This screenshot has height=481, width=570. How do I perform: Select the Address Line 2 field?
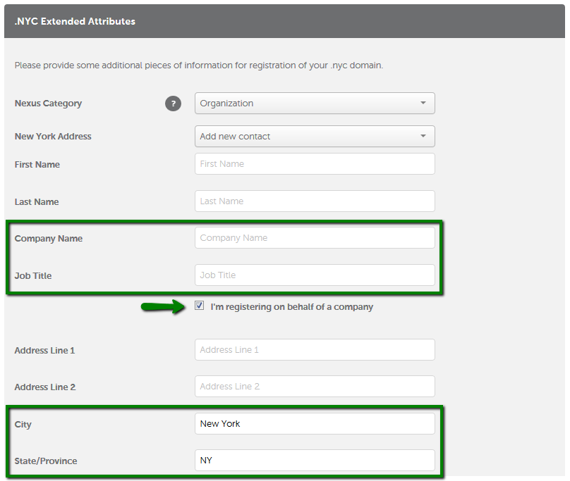(315, 386)
